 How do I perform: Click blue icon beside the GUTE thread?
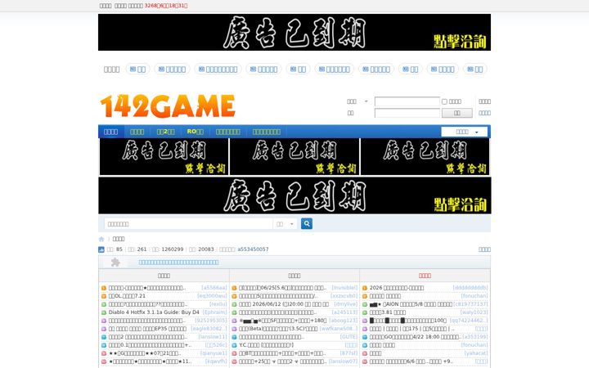(x=234, y=337)
